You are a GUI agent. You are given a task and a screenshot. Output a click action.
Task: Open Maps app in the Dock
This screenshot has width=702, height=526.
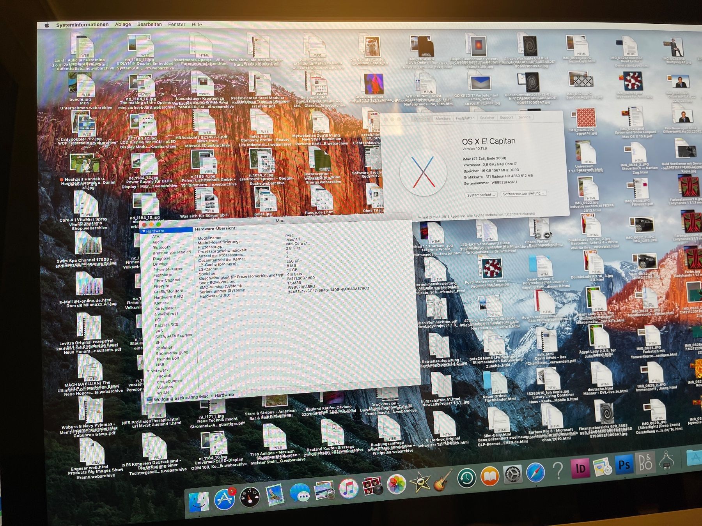tap(602, 466)
